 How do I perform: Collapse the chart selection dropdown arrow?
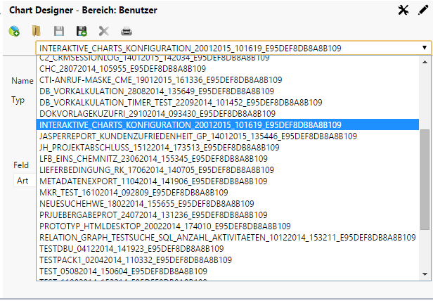tap(425, 49)
